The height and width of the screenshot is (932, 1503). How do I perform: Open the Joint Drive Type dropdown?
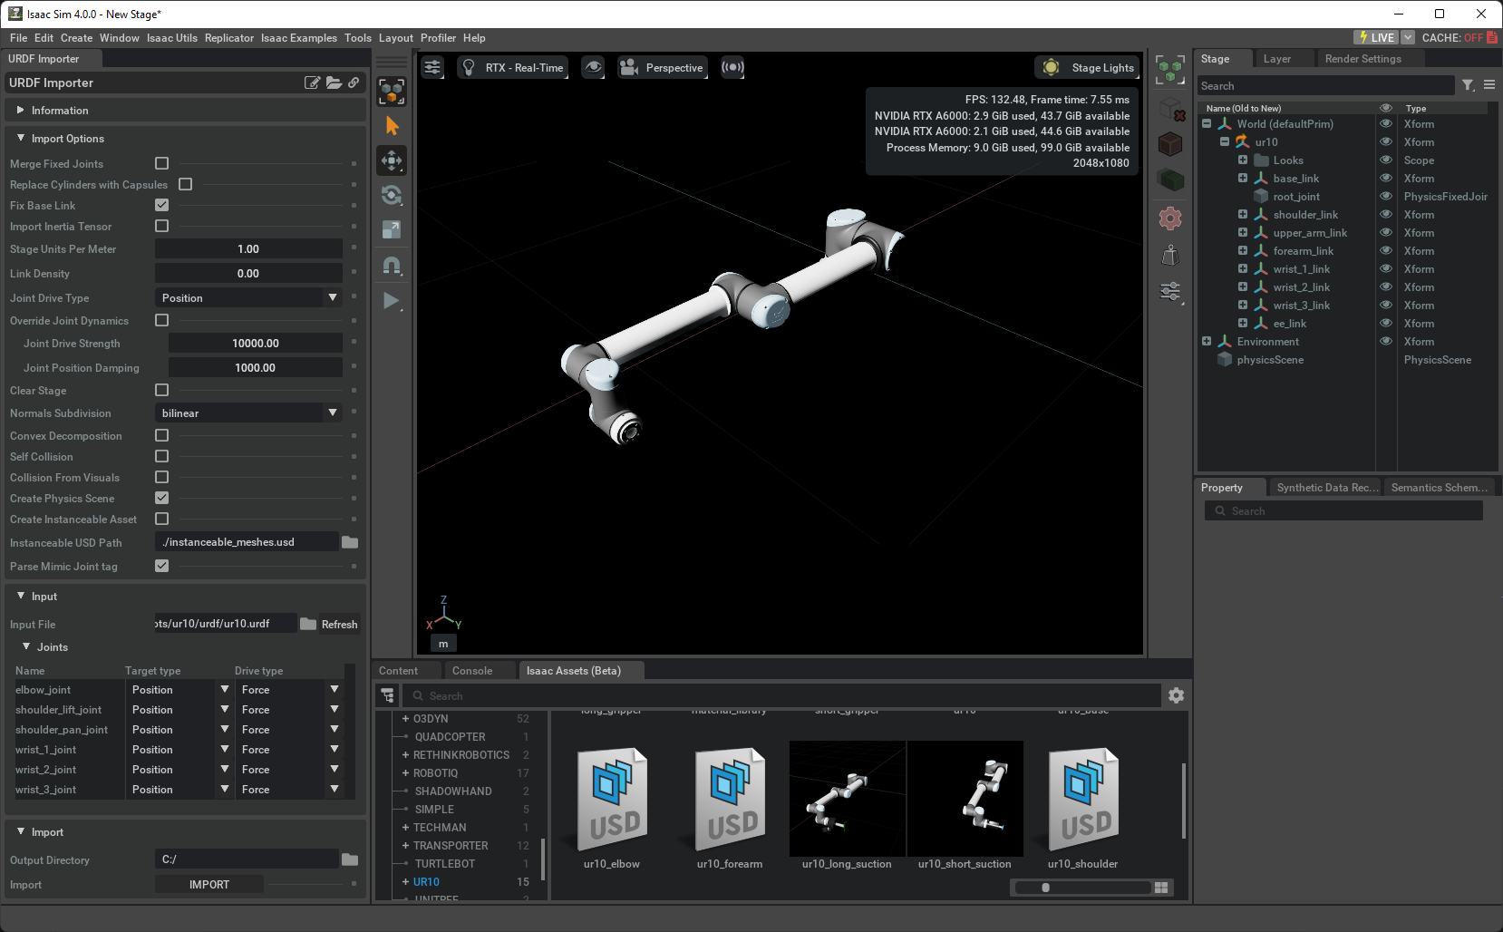(248, 297)
